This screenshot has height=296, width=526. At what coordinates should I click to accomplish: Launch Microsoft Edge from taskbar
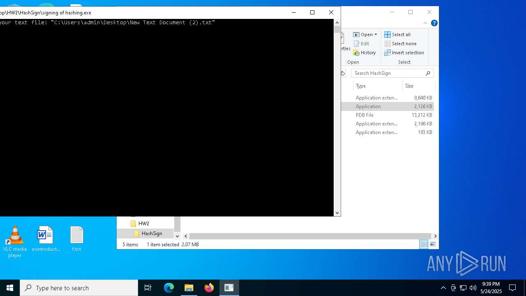[169, 288]
